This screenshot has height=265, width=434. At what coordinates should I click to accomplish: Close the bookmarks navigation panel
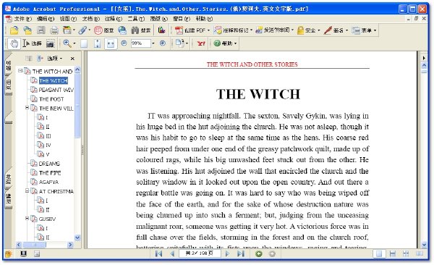[x=72, y=59]
